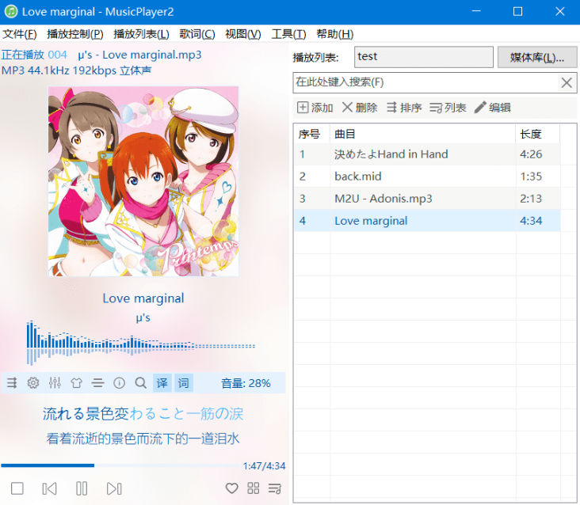Click the 编辑 edit button
580x505 pixels.
click(x=493, y=108)
